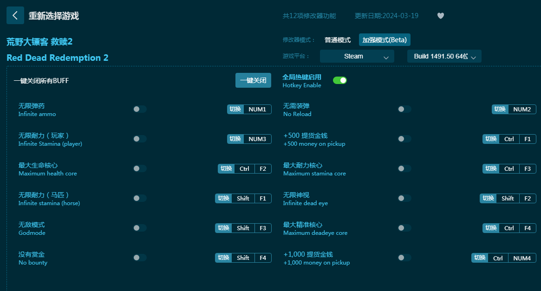The height and width of the screenshot is (291, 541).
Task: Click the 更新日期:2024-03-19 text
Action: click(x=386, y=16)
